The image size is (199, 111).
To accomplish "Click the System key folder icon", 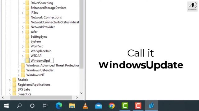I will coord(27,41).
